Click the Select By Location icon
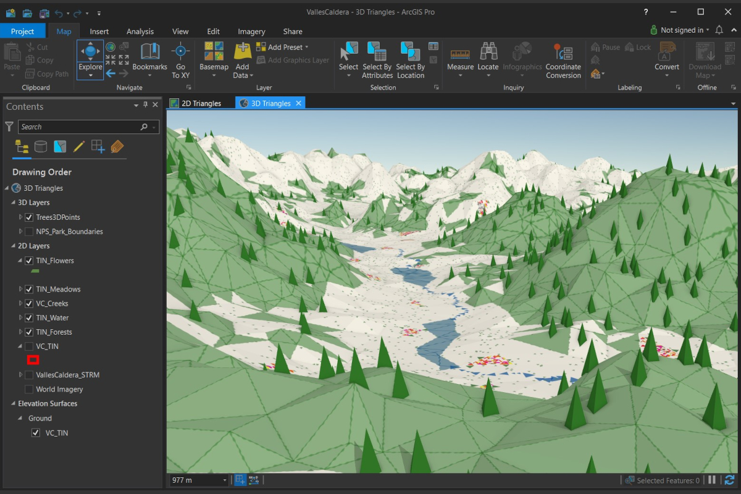741x494 pixels. [410, 54]
